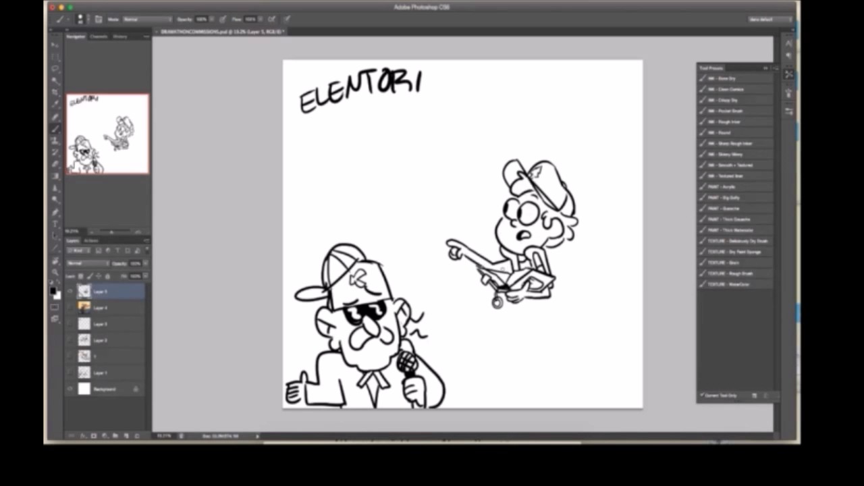This screenshot has width=864, height=486.
Task: Select the TEXTURE - WaterColor tool preset
Action: coord(736,284)
